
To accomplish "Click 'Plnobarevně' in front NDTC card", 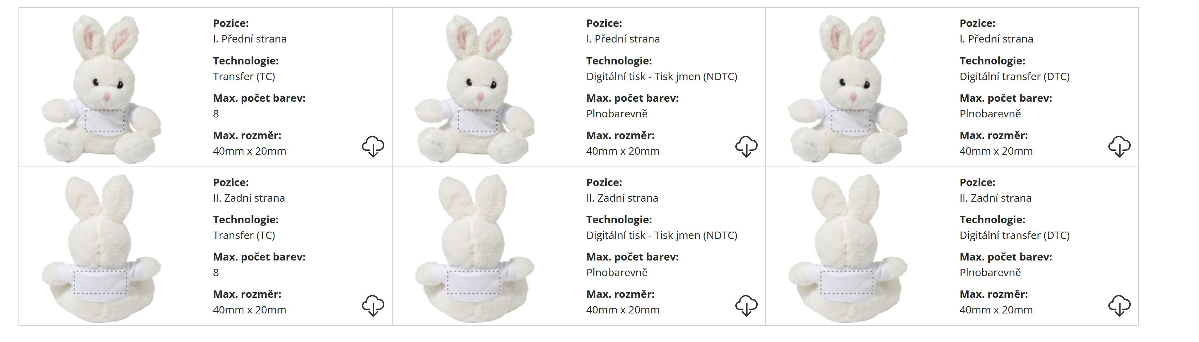I will point(617,114).
